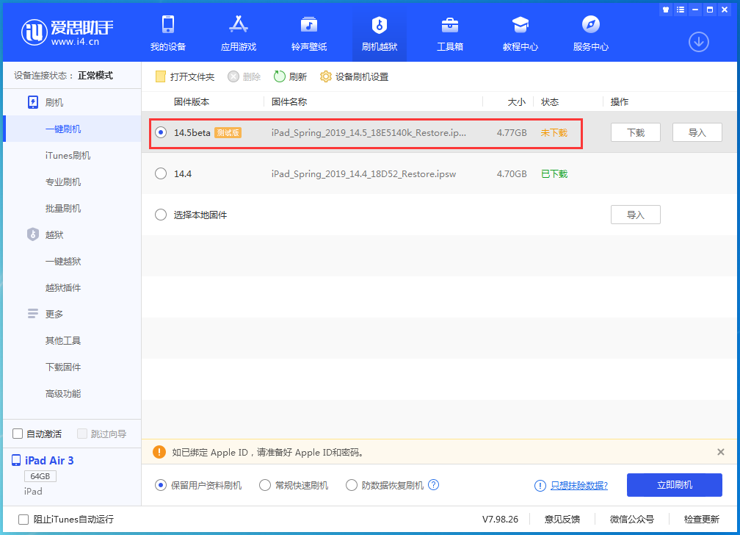Viewport: 740px width, 535px height.
Task: Open the list menu icon in title bar
Action: 680,10
